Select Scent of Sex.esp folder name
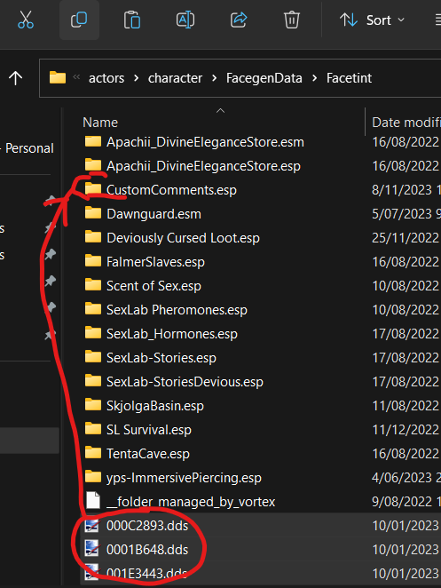 click(154, 286)
